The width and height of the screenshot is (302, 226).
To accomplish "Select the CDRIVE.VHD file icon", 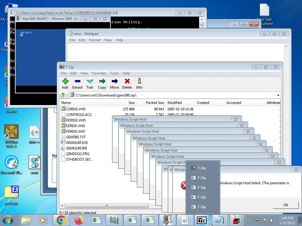I will tap(63, 109).
